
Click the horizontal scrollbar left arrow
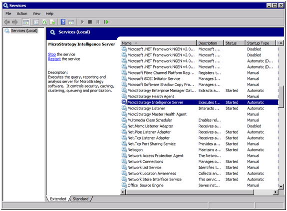(x=123, y=192)
